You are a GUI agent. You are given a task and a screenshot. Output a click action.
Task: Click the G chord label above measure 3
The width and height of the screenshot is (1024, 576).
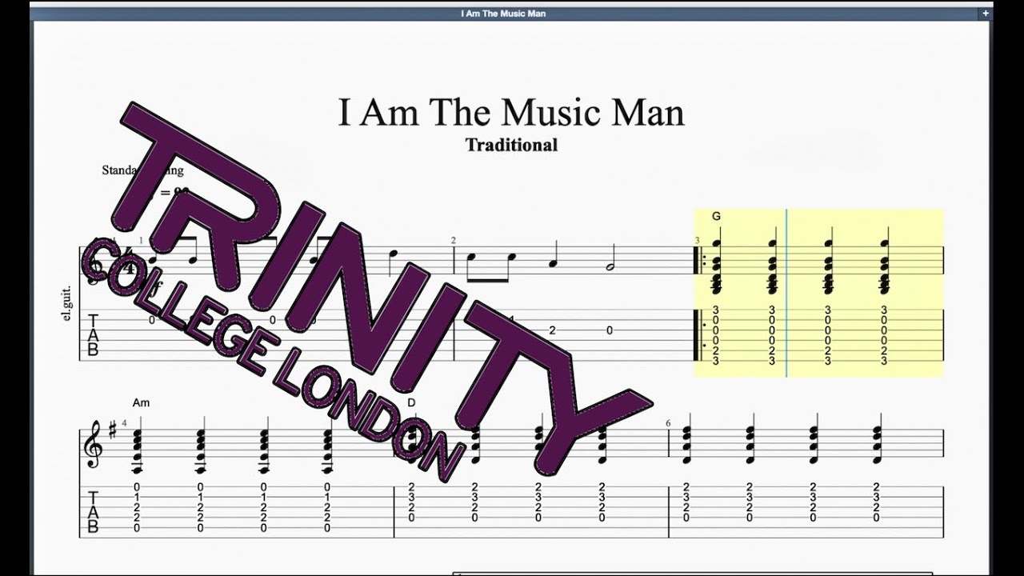(x=716, y=217)
